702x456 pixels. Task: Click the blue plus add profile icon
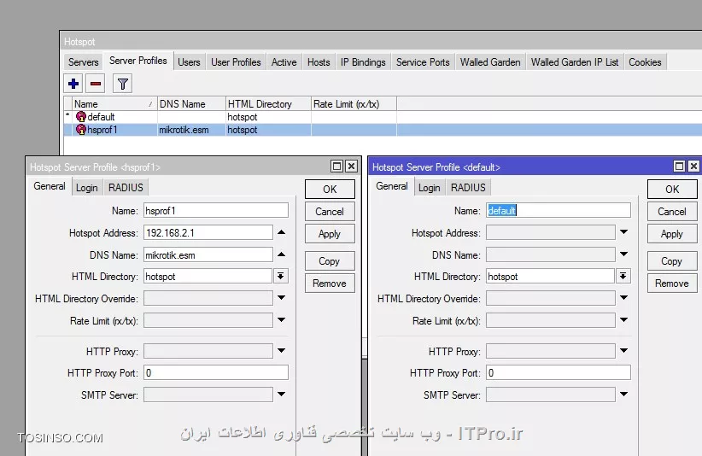click(73, 84)
